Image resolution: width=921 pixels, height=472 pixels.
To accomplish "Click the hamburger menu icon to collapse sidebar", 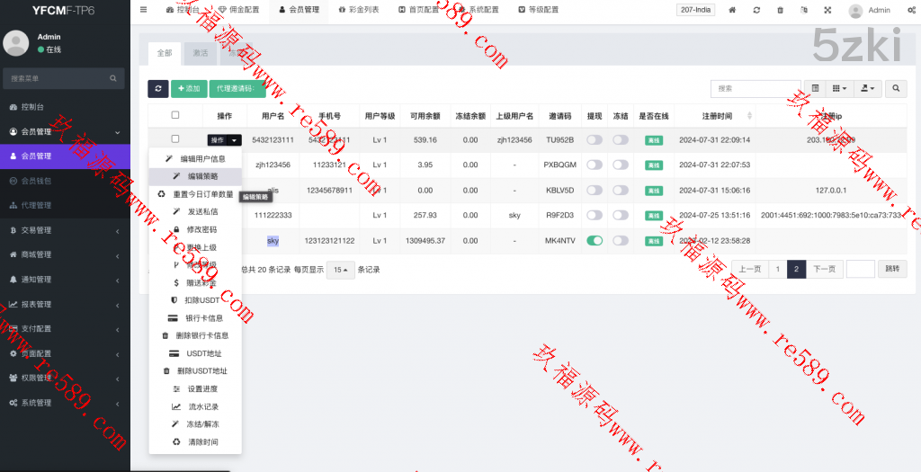I will click(x=144, y=10).
